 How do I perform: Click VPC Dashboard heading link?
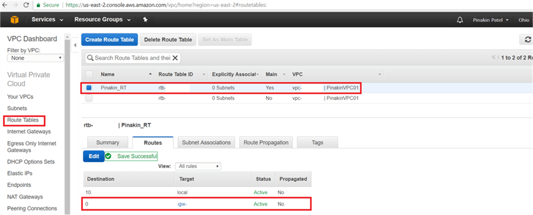(32, 38)
